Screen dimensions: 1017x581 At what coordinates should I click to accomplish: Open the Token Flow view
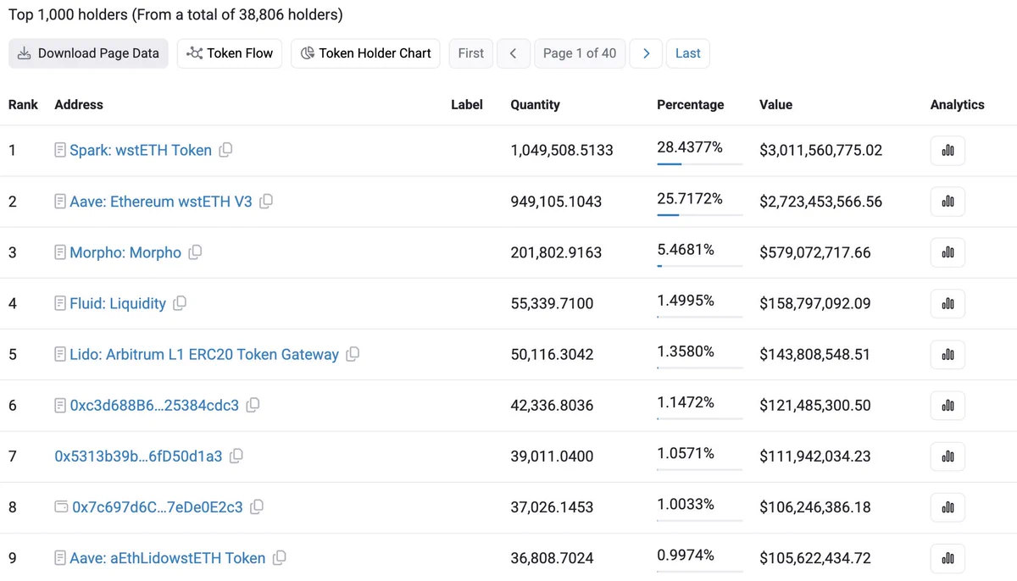pos(230,53)
